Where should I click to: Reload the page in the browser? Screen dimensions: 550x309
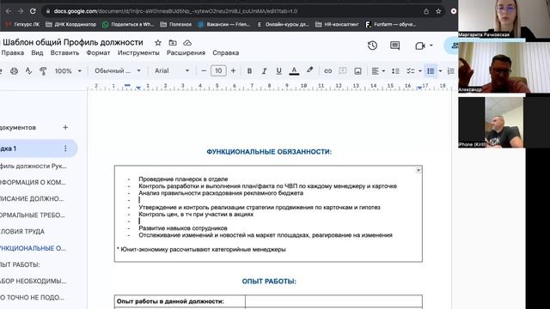click(x=33, y=11)
